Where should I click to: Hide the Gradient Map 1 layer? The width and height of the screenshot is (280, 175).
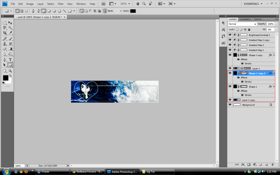[230, 50]
